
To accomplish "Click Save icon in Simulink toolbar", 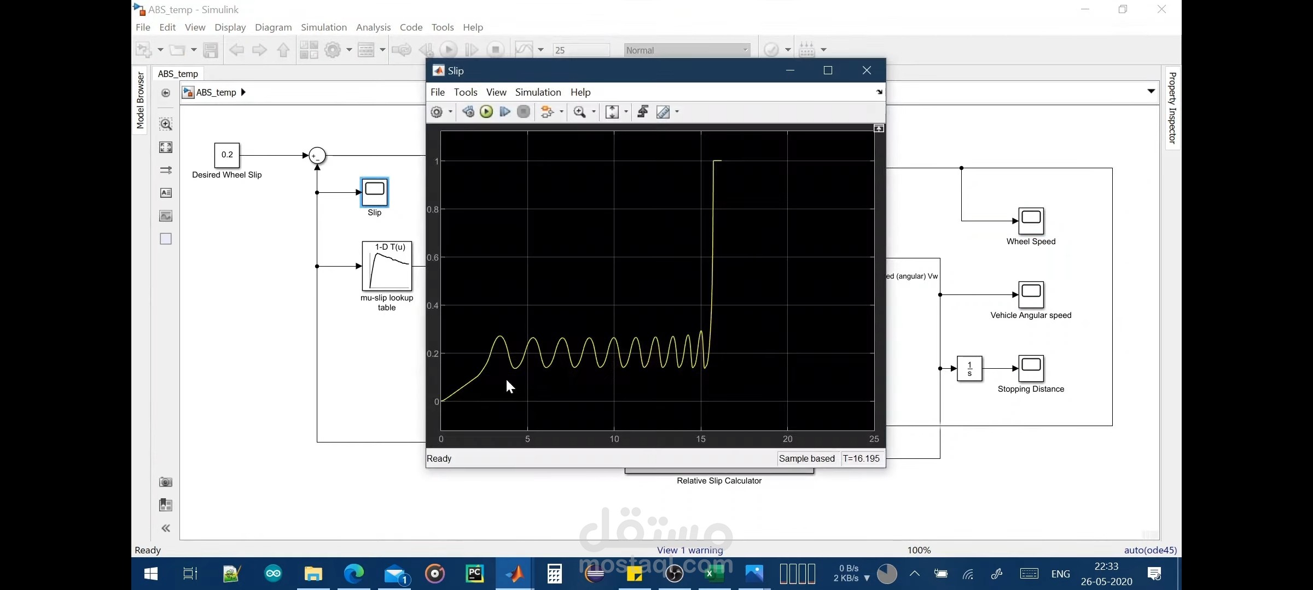I will (x=211, y=50).
